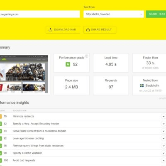Screen dimensions: 166x166
Task: Click the download icon in Download HAR
Action: click(51, 29)
